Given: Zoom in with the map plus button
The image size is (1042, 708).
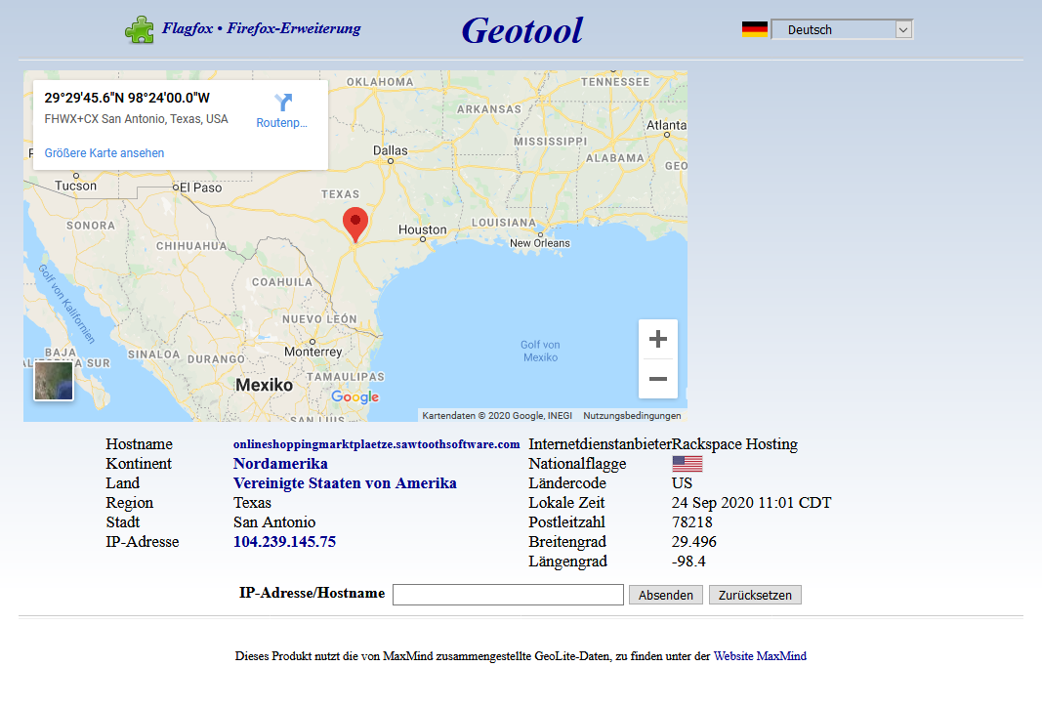Looking at the screenshot, I should [658, 339].
